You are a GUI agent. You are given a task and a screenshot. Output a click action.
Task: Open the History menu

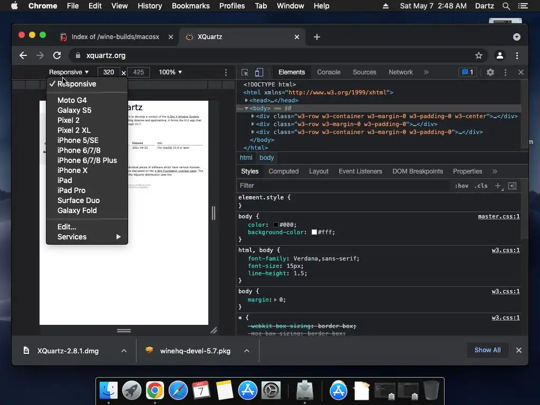click(x=150, y=6)
